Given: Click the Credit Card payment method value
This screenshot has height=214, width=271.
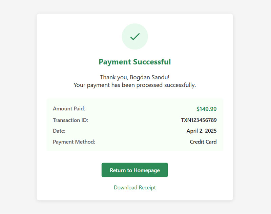Looking at the screenshot, I should point(203,142).
